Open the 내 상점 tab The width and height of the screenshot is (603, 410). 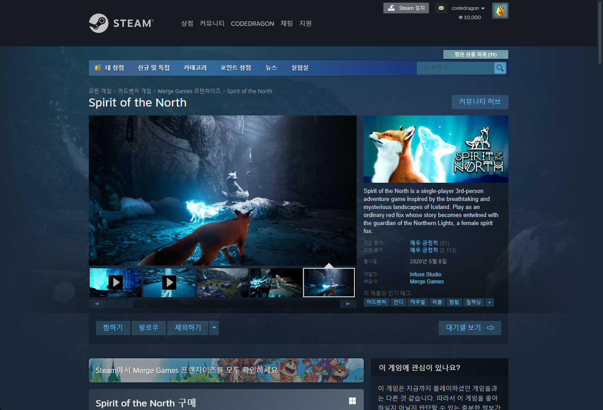(114, 68)
